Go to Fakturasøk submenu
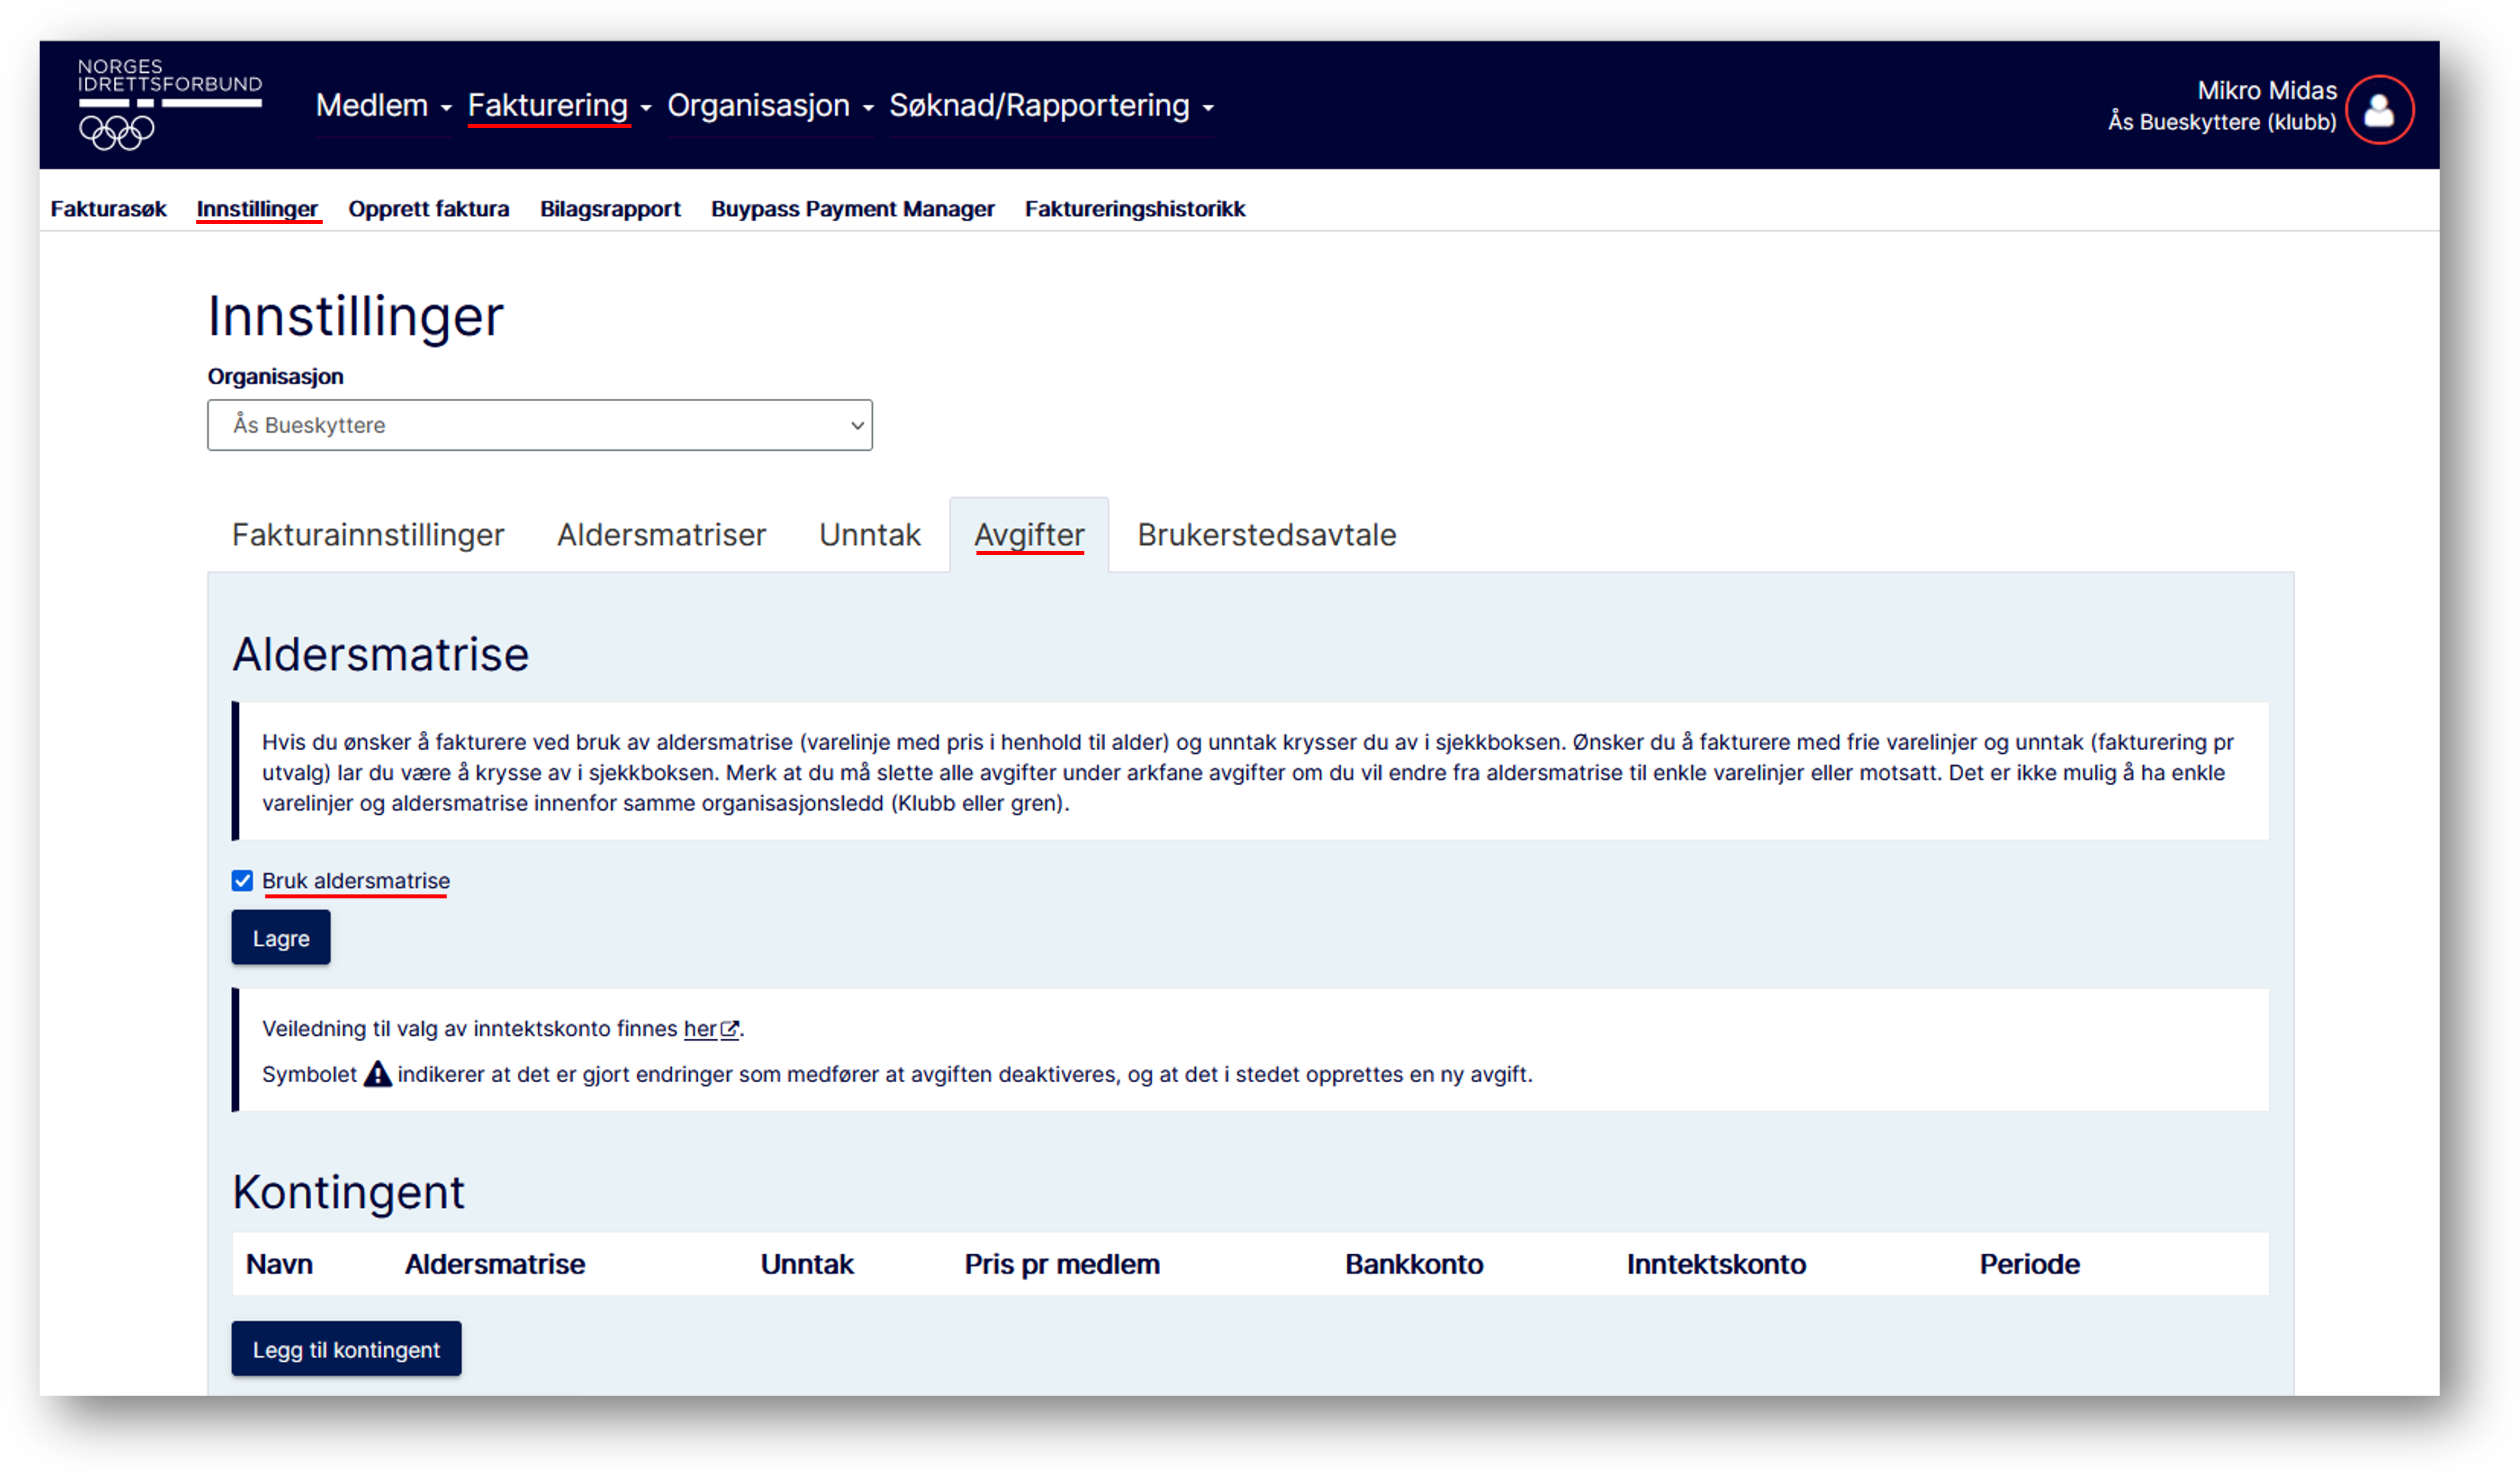 pyautogui.click(x=108, y=209)
